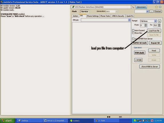Click the < RF/BB button
The image size is (164, 123).
pyautogui.click(x=138, y=60)
